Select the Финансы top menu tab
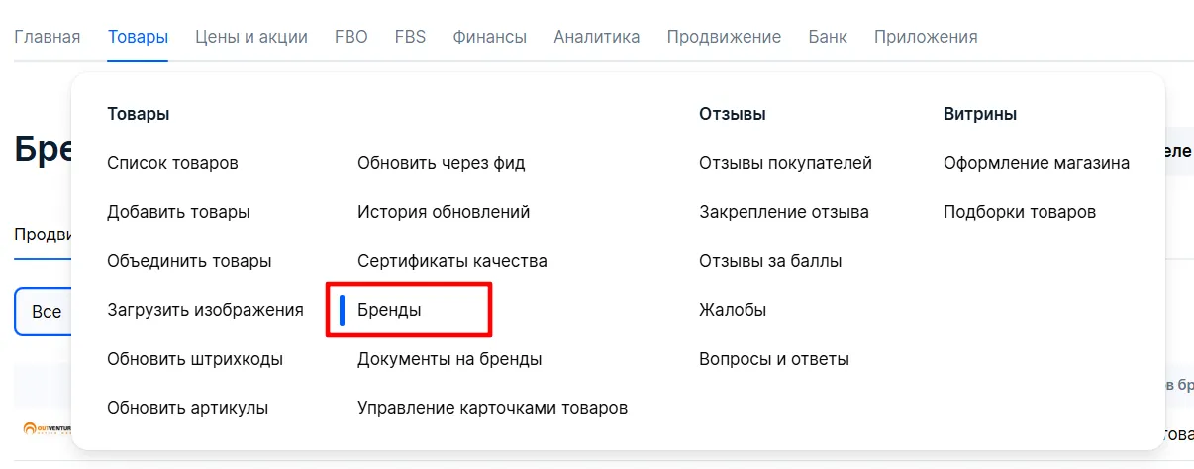 click(x=489, y=37)
